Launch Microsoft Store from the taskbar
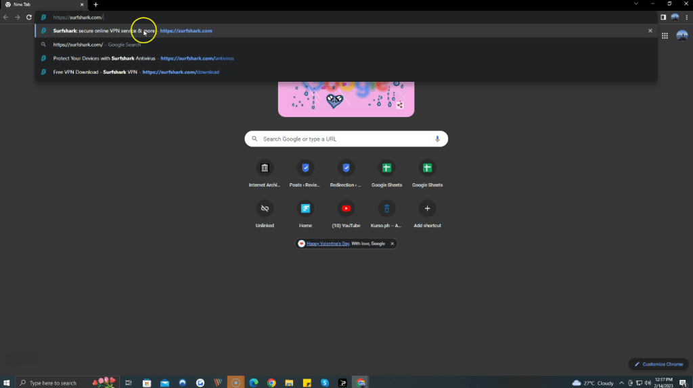 tap(147, 383)
